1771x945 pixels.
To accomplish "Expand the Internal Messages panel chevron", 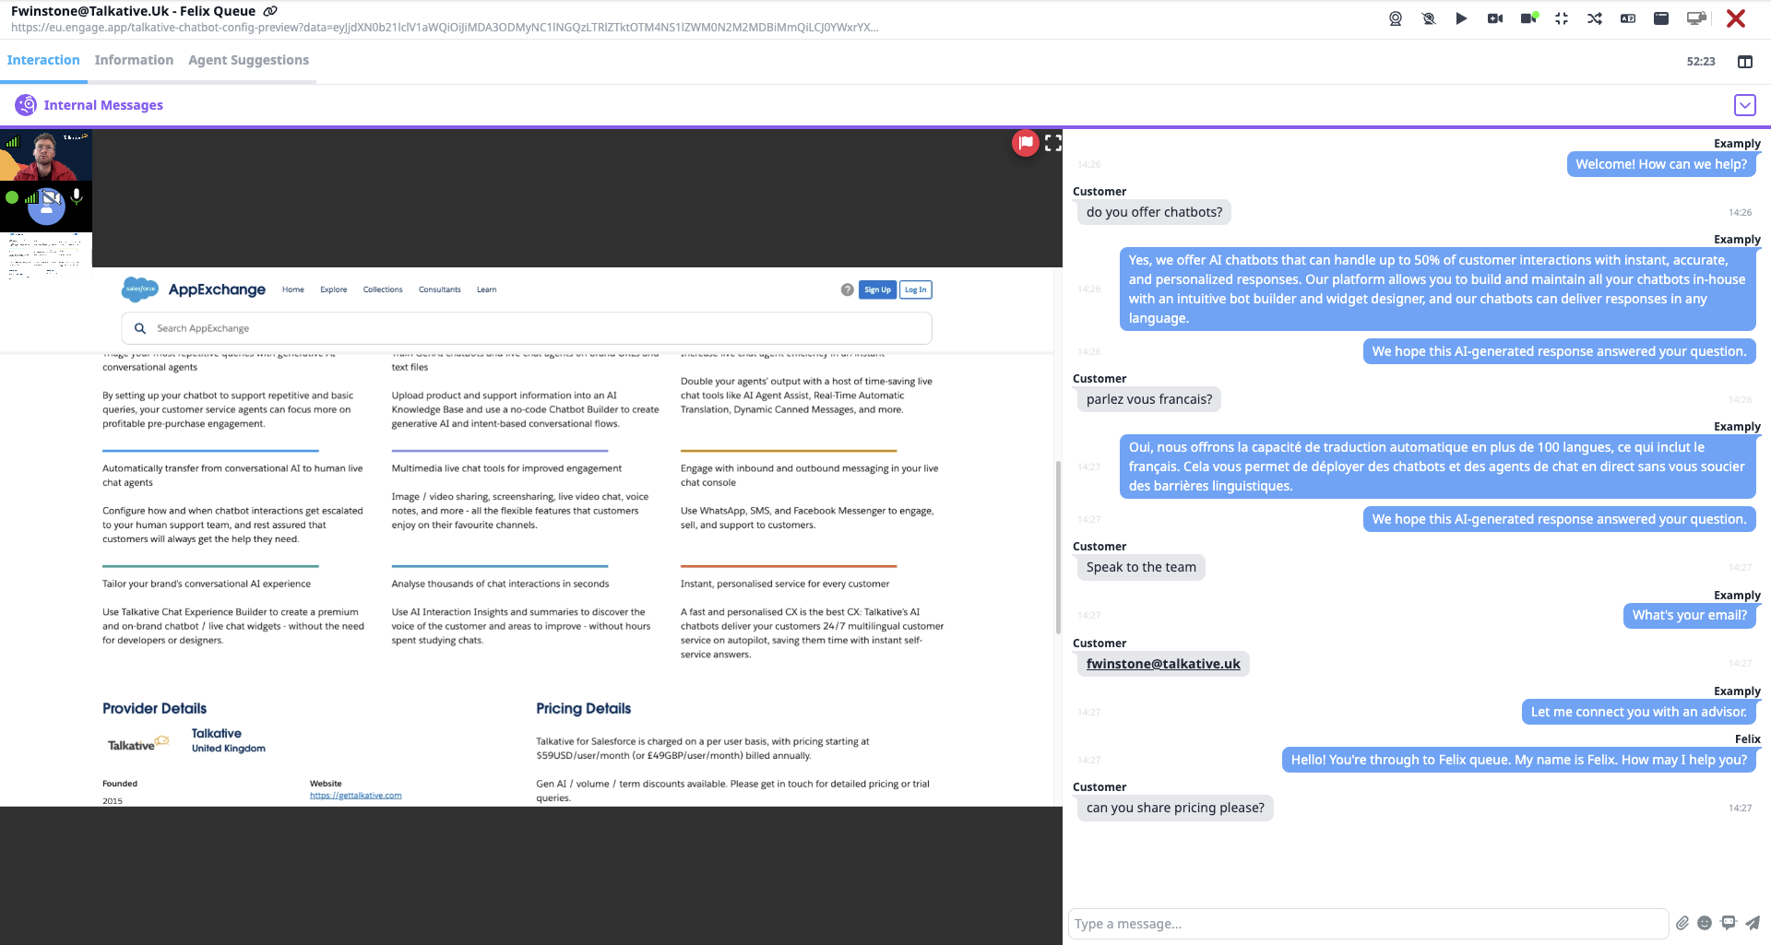I will (1744, 105).
